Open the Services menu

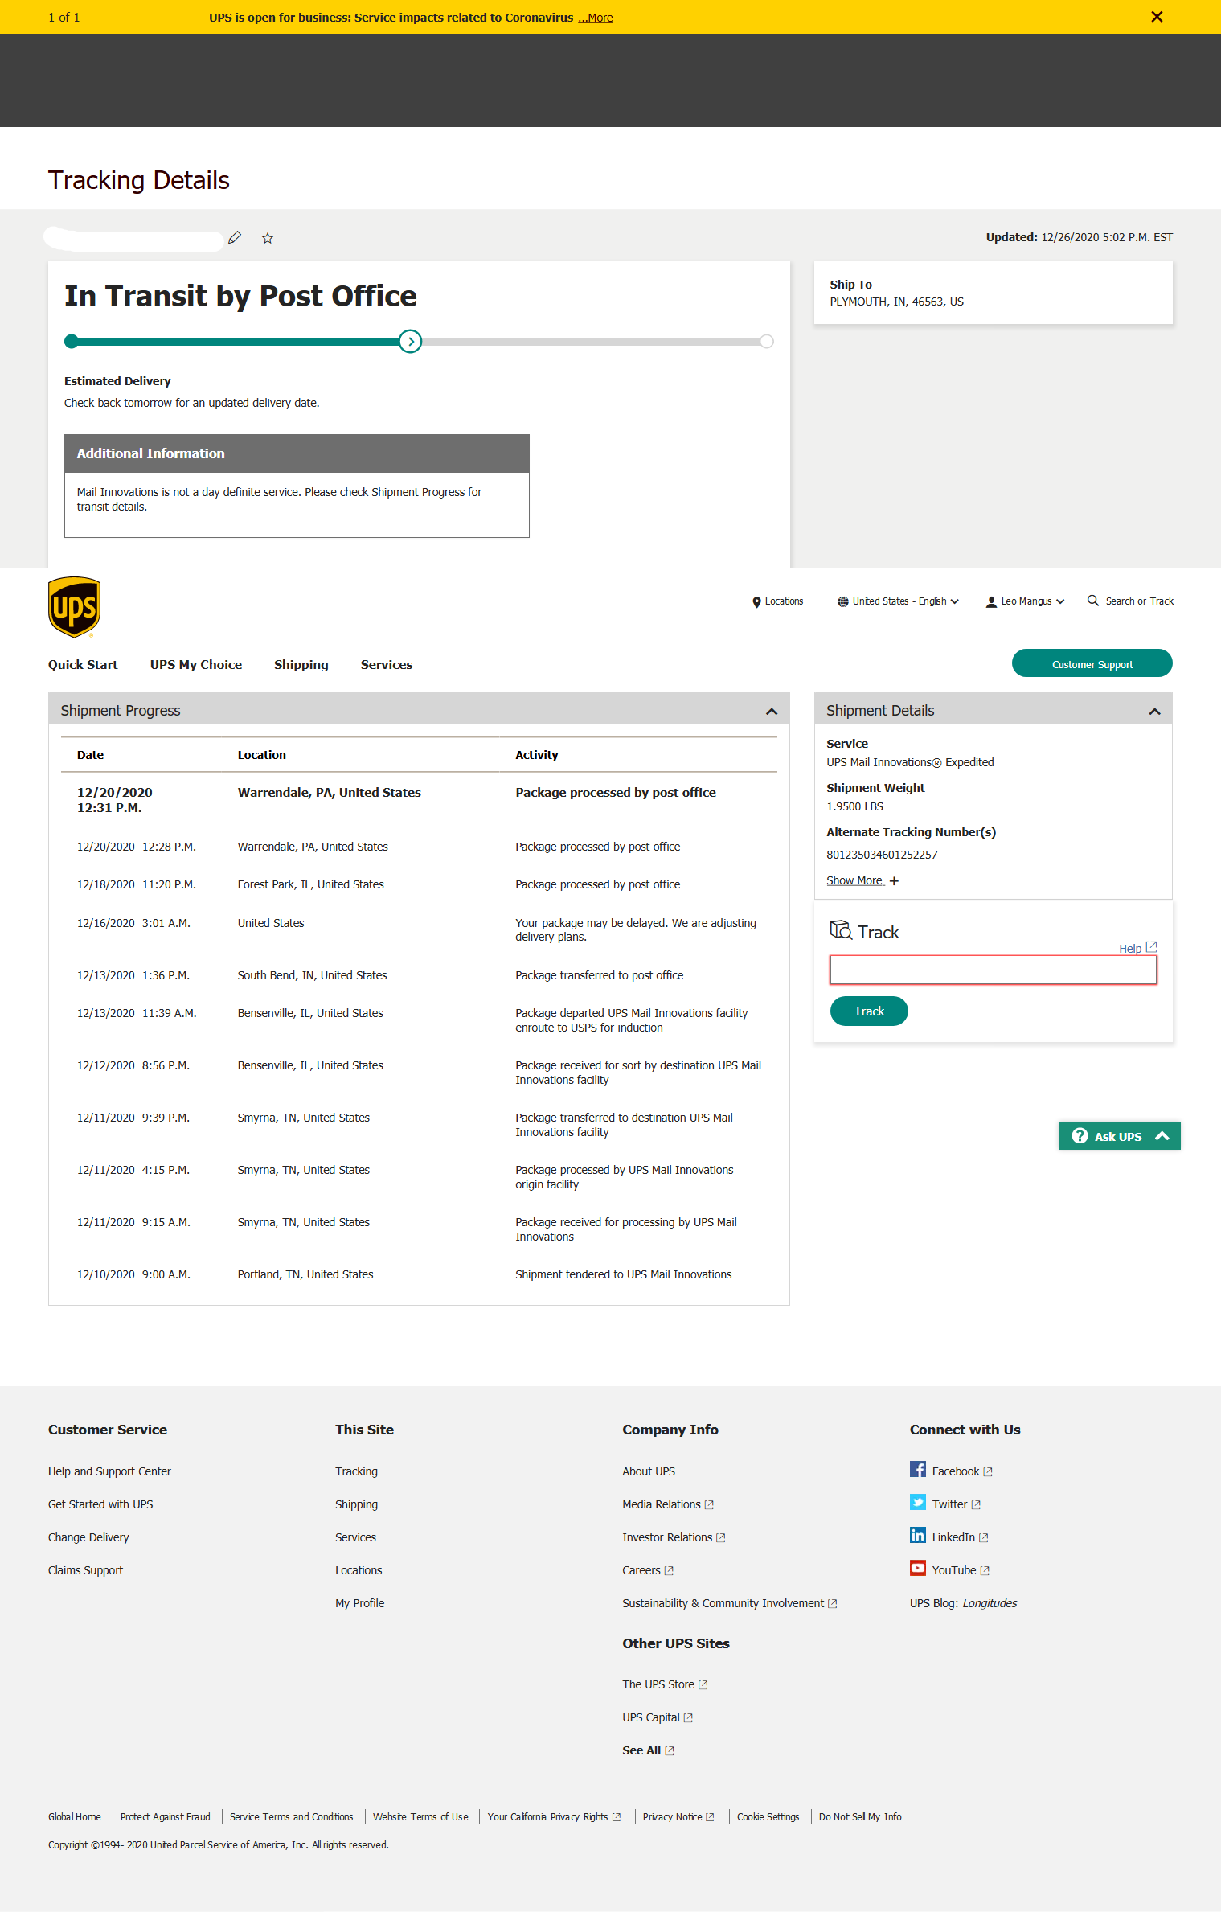387,665
